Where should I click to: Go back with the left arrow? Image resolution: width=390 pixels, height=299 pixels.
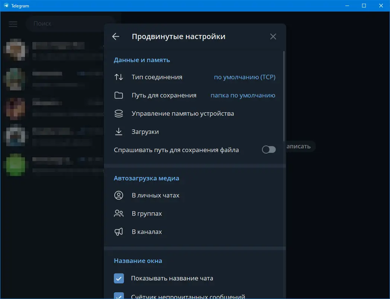pos(115,36)
